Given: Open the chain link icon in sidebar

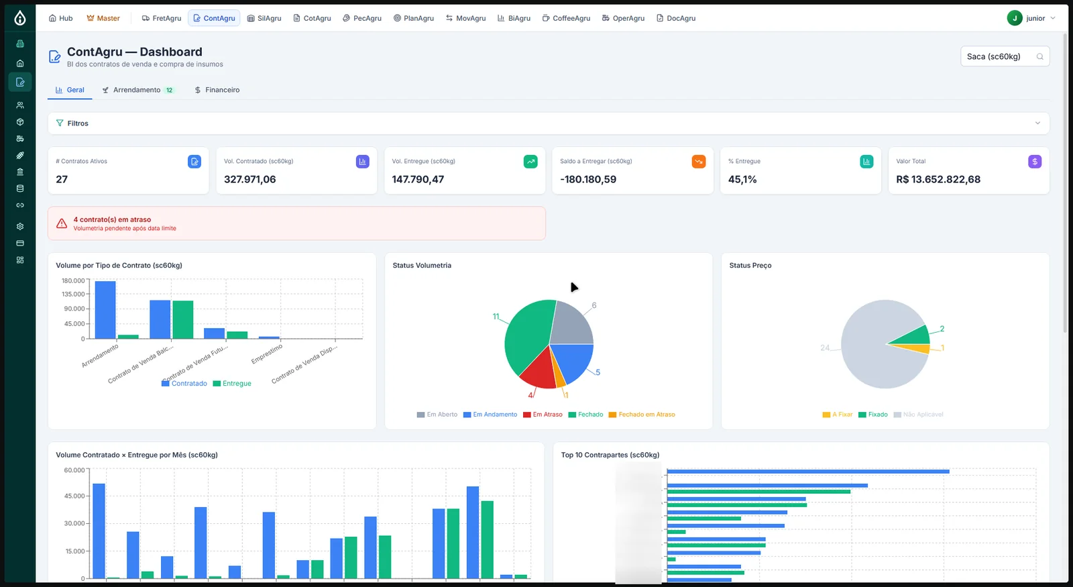Looking at the screenshot, I should pos(20,205).
